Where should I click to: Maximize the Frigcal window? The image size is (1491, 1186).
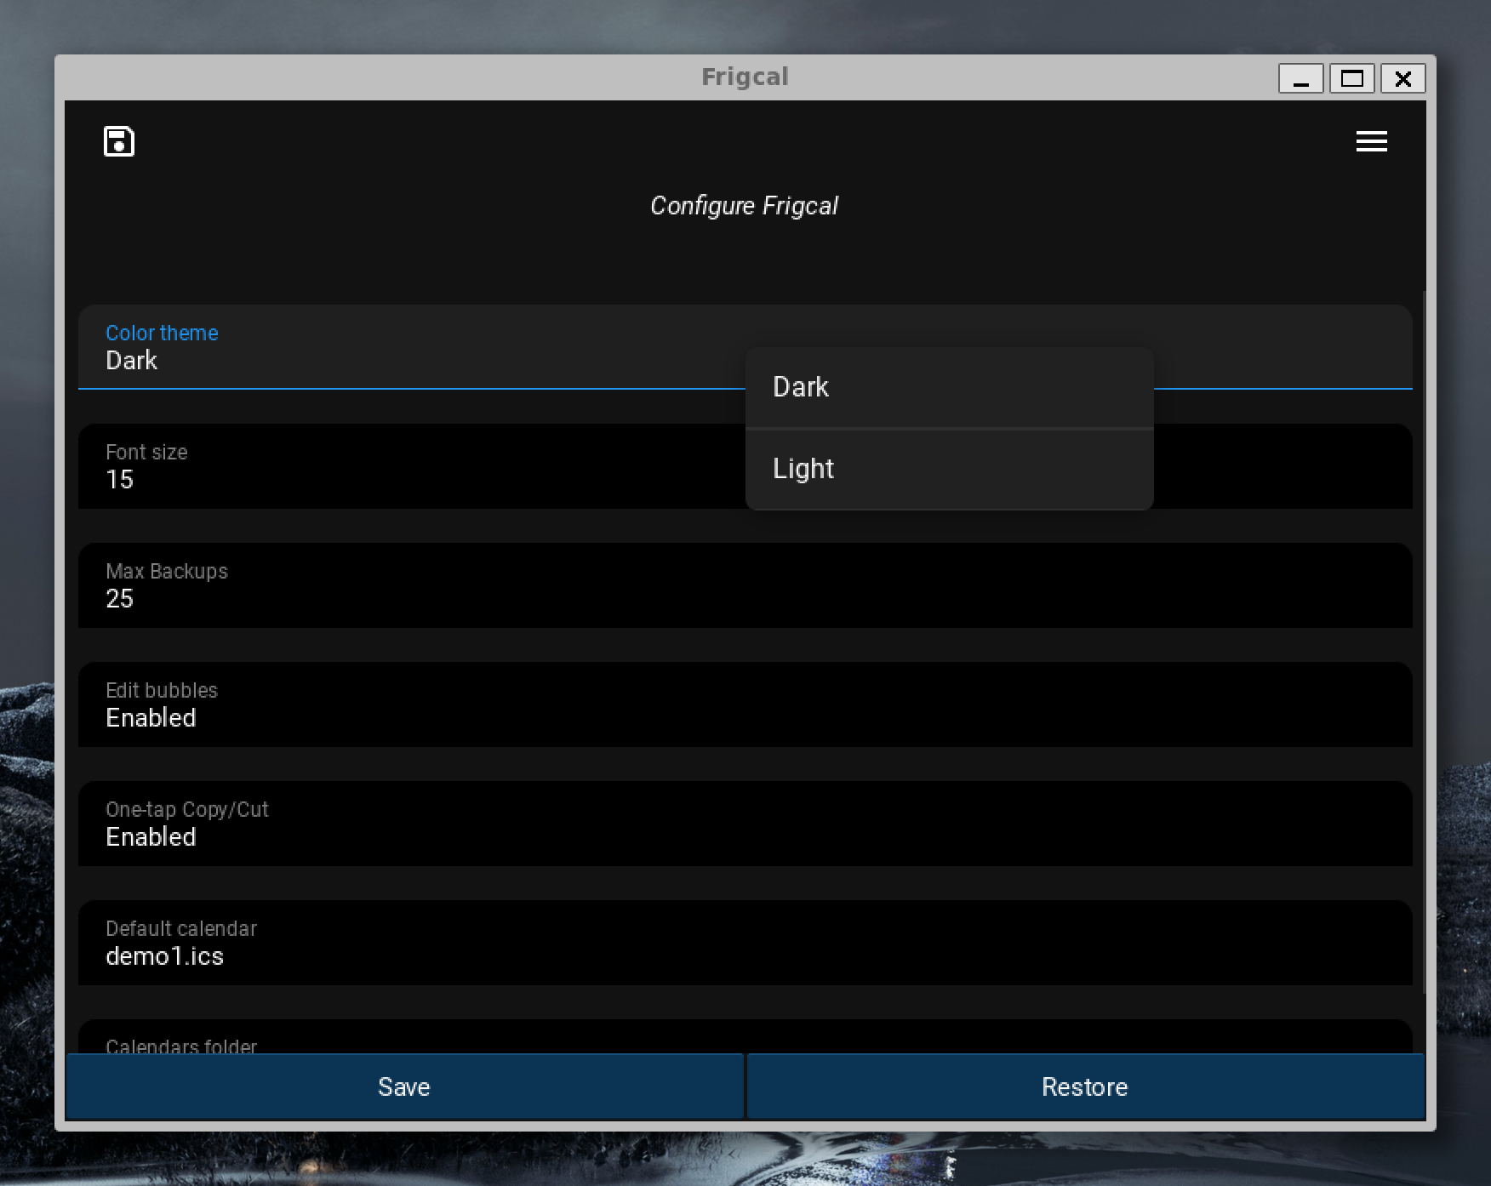point(1351,78)
